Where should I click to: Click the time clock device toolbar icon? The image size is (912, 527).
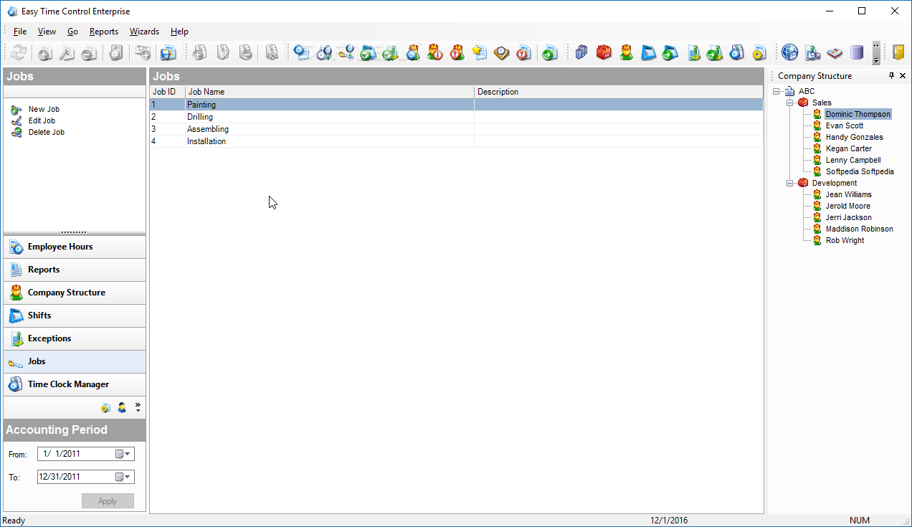736,52
